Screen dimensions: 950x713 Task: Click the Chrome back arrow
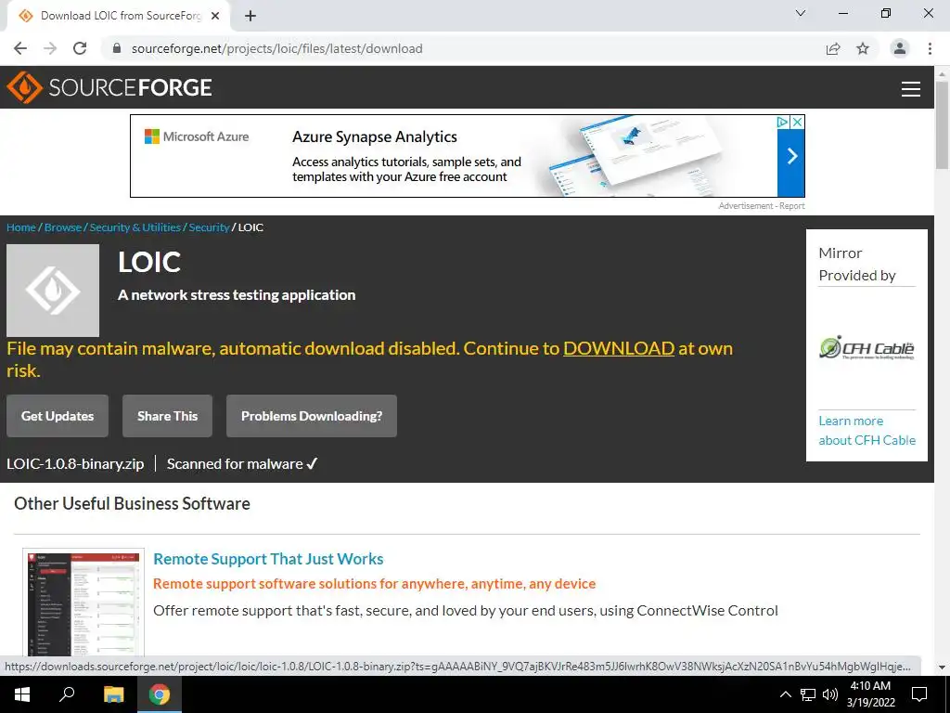(20, 48)
